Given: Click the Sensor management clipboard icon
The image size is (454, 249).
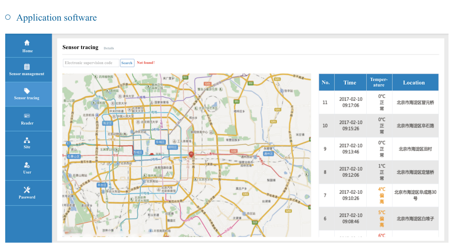Looking at the screenshot, I should 27,66.
